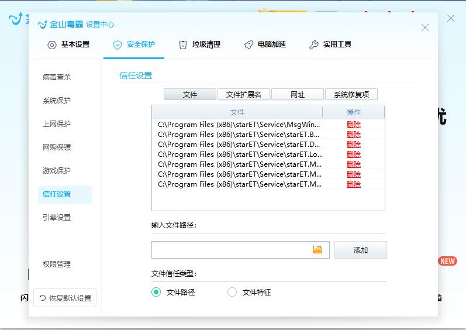Show the 系统修复项 trust list
Viewport: 466px width, 330px height.
pos(351,95)
